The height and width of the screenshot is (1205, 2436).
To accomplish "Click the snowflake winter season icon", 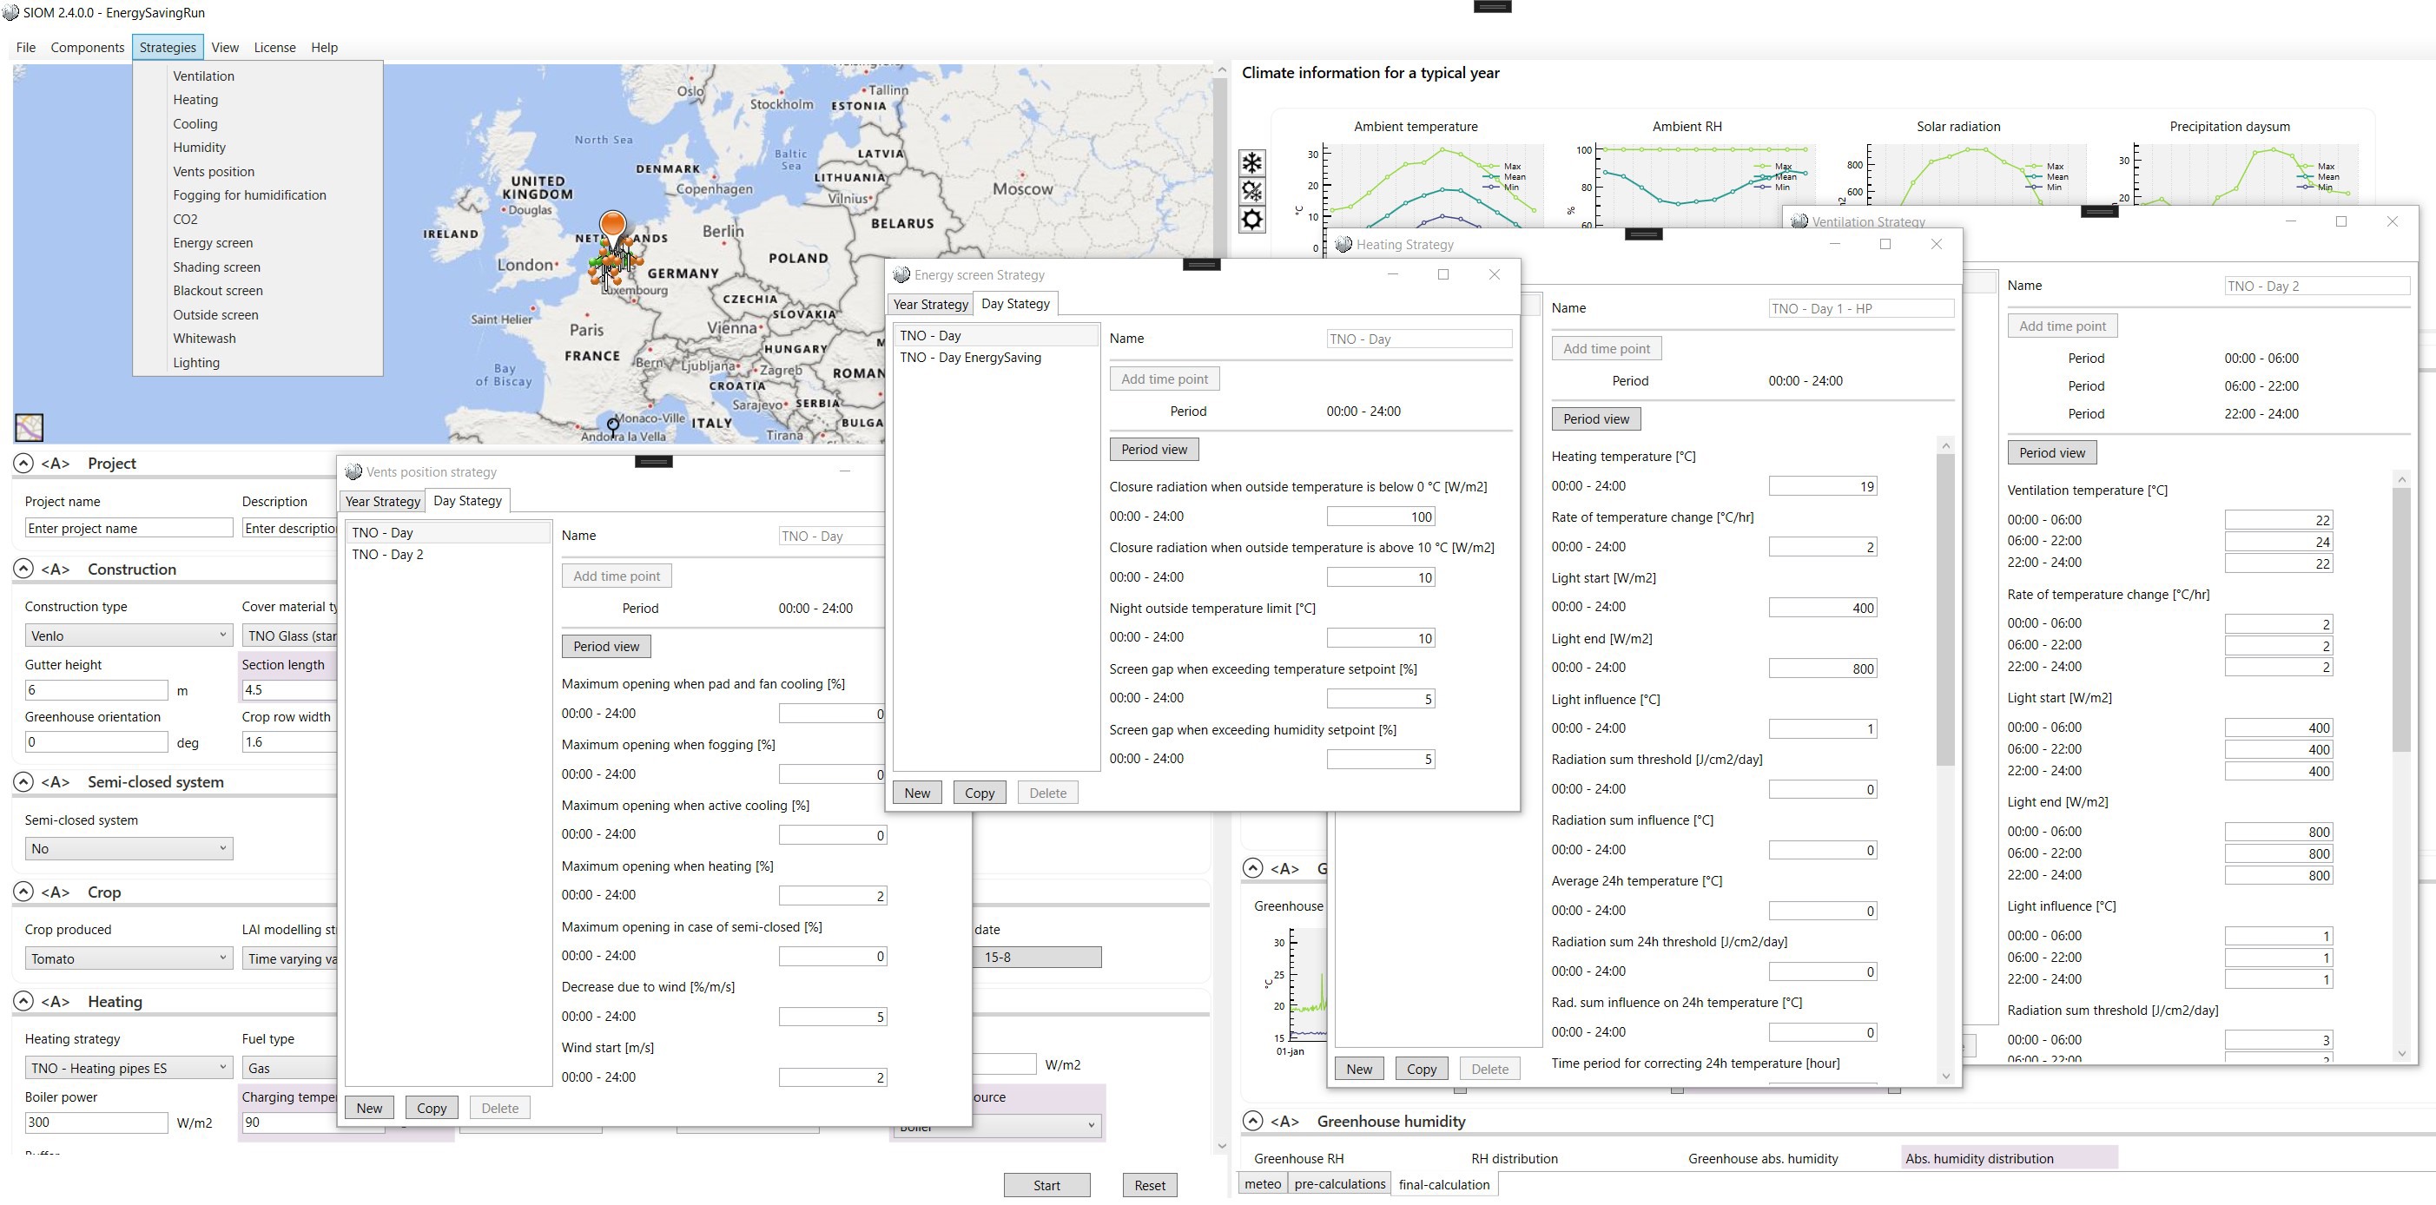I will pyautogui.click(x=1251, y=162).
